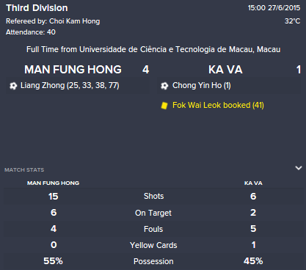This screenshot has height=270, width=306.
Task: Select the Shots stats row
Action: point(153,196)
